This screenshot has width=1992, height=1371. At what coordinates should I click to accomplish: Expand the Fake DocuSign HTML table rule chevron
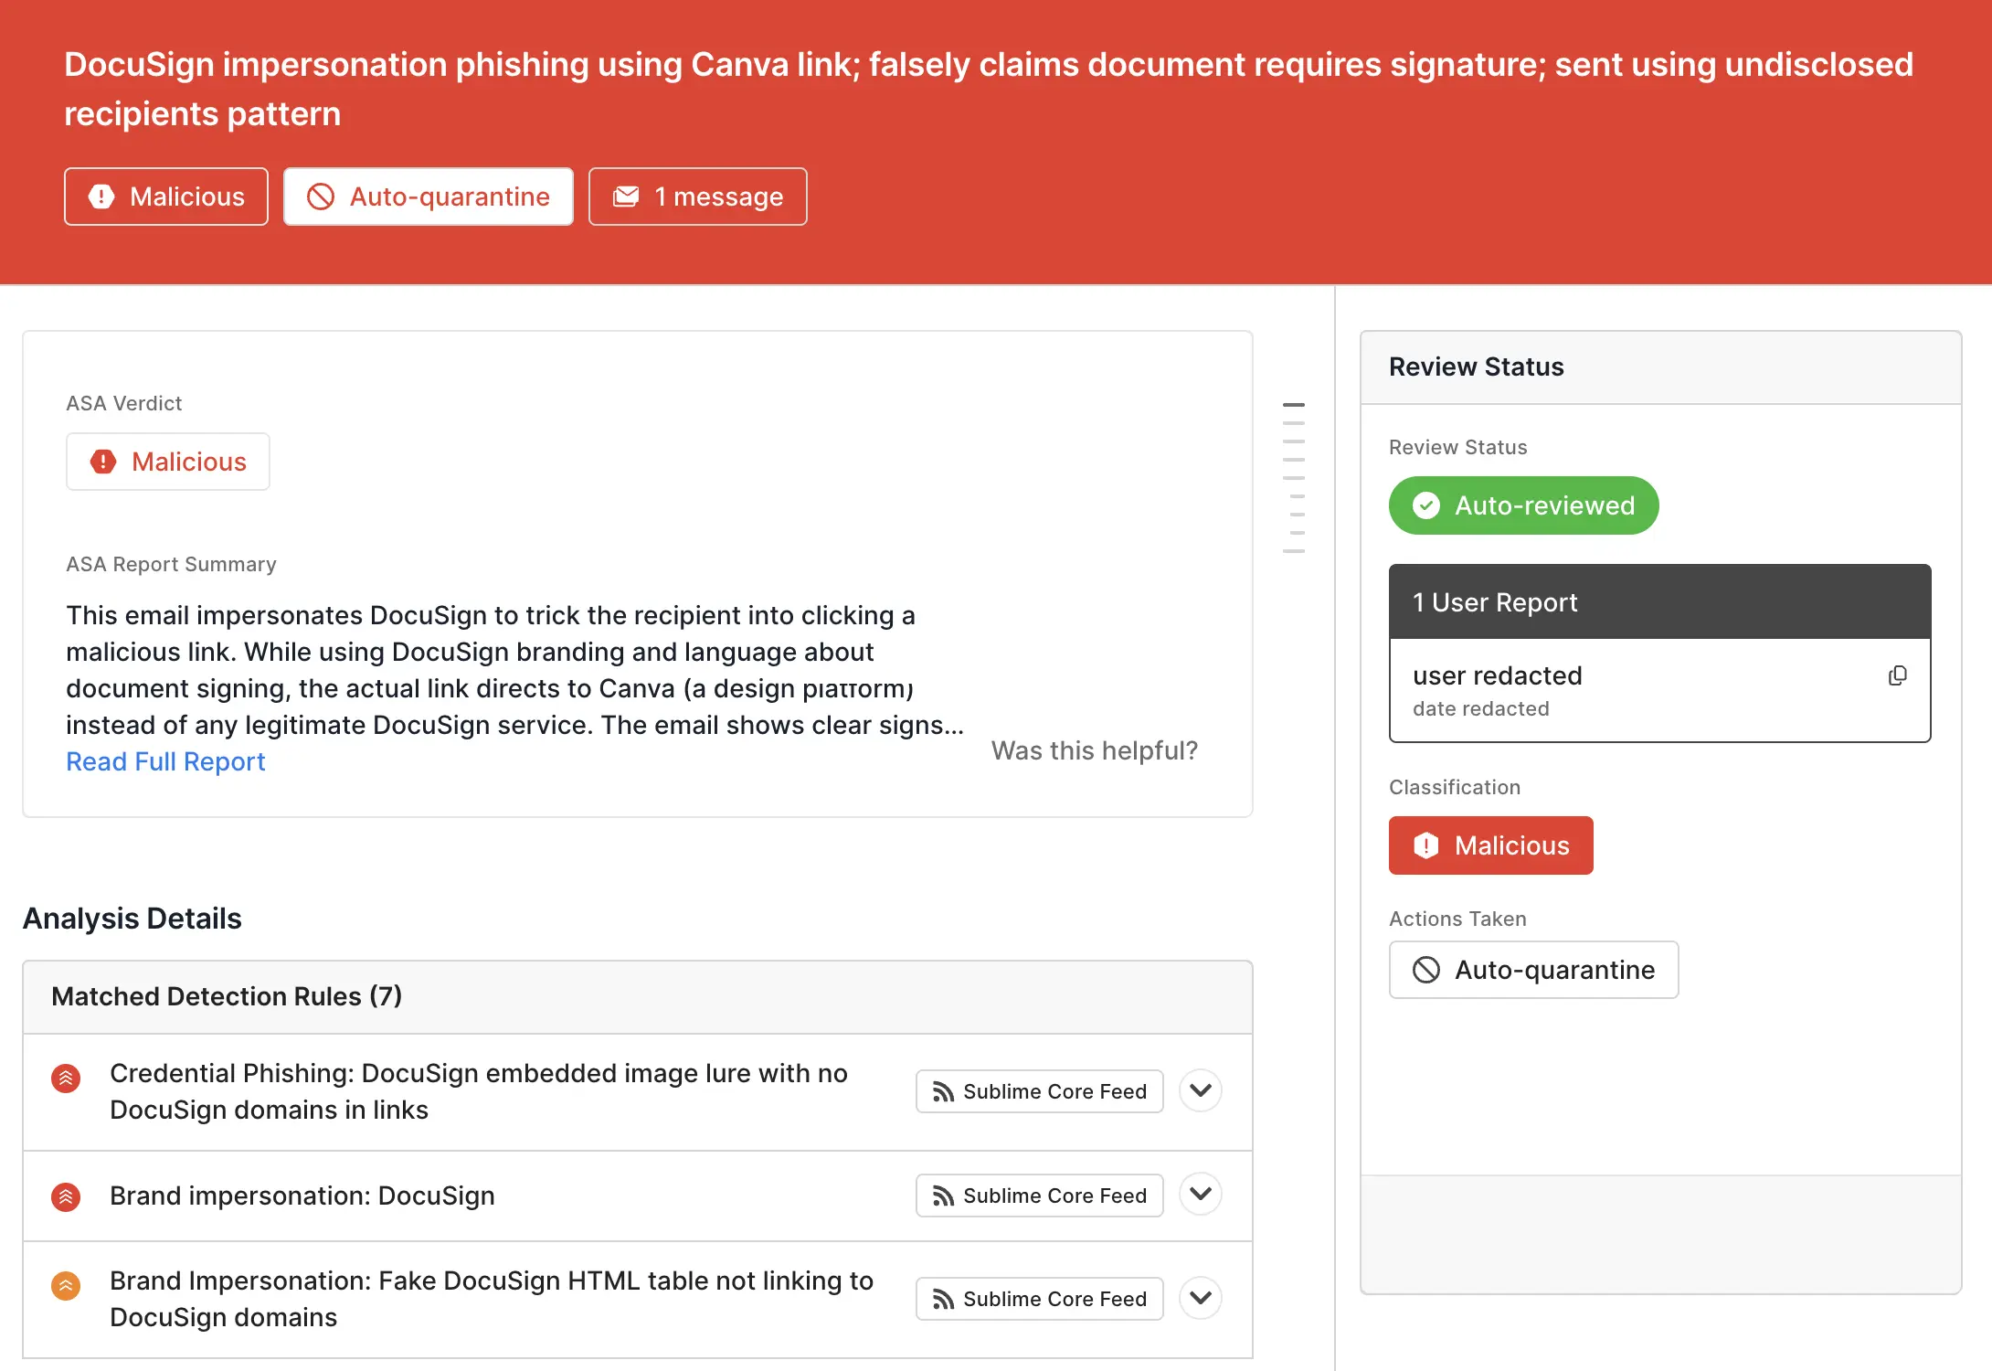tap(1201, 1298)
